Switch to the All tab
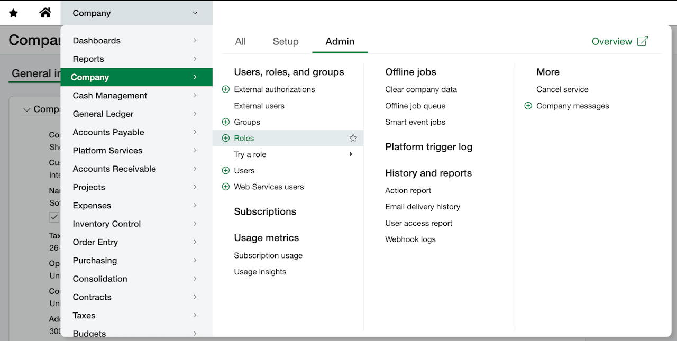This screenshot has height=341, width=677. (x=241, y=41)
